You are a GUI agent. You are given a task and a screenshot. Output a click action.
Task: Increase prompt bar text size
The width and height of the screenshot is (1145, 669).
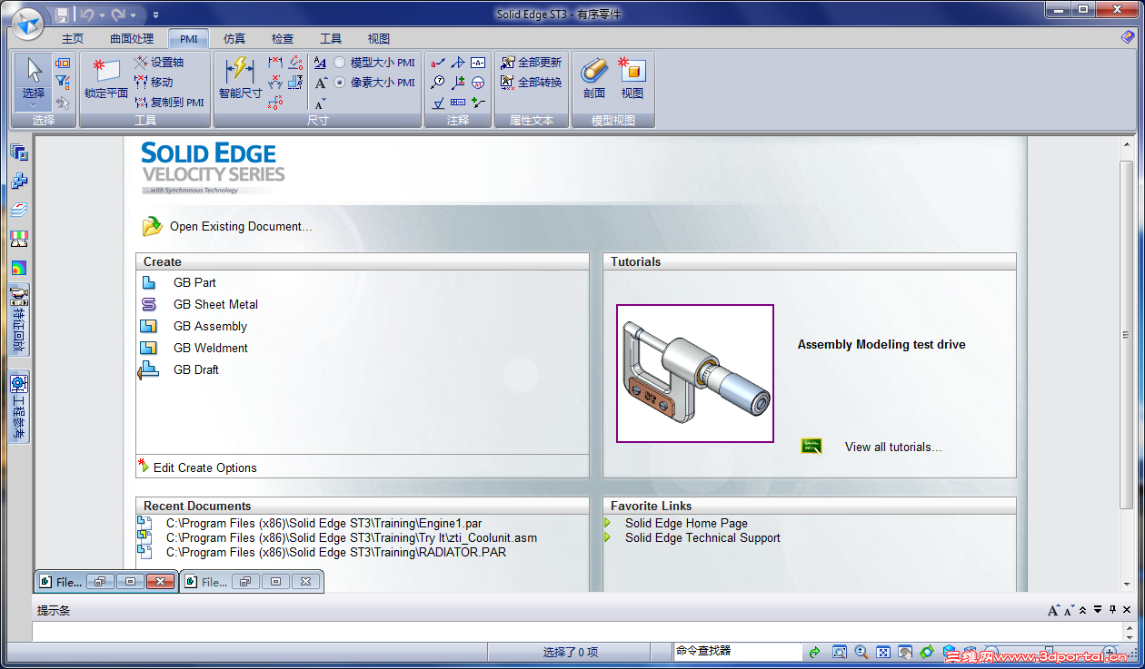[1053, 610]
